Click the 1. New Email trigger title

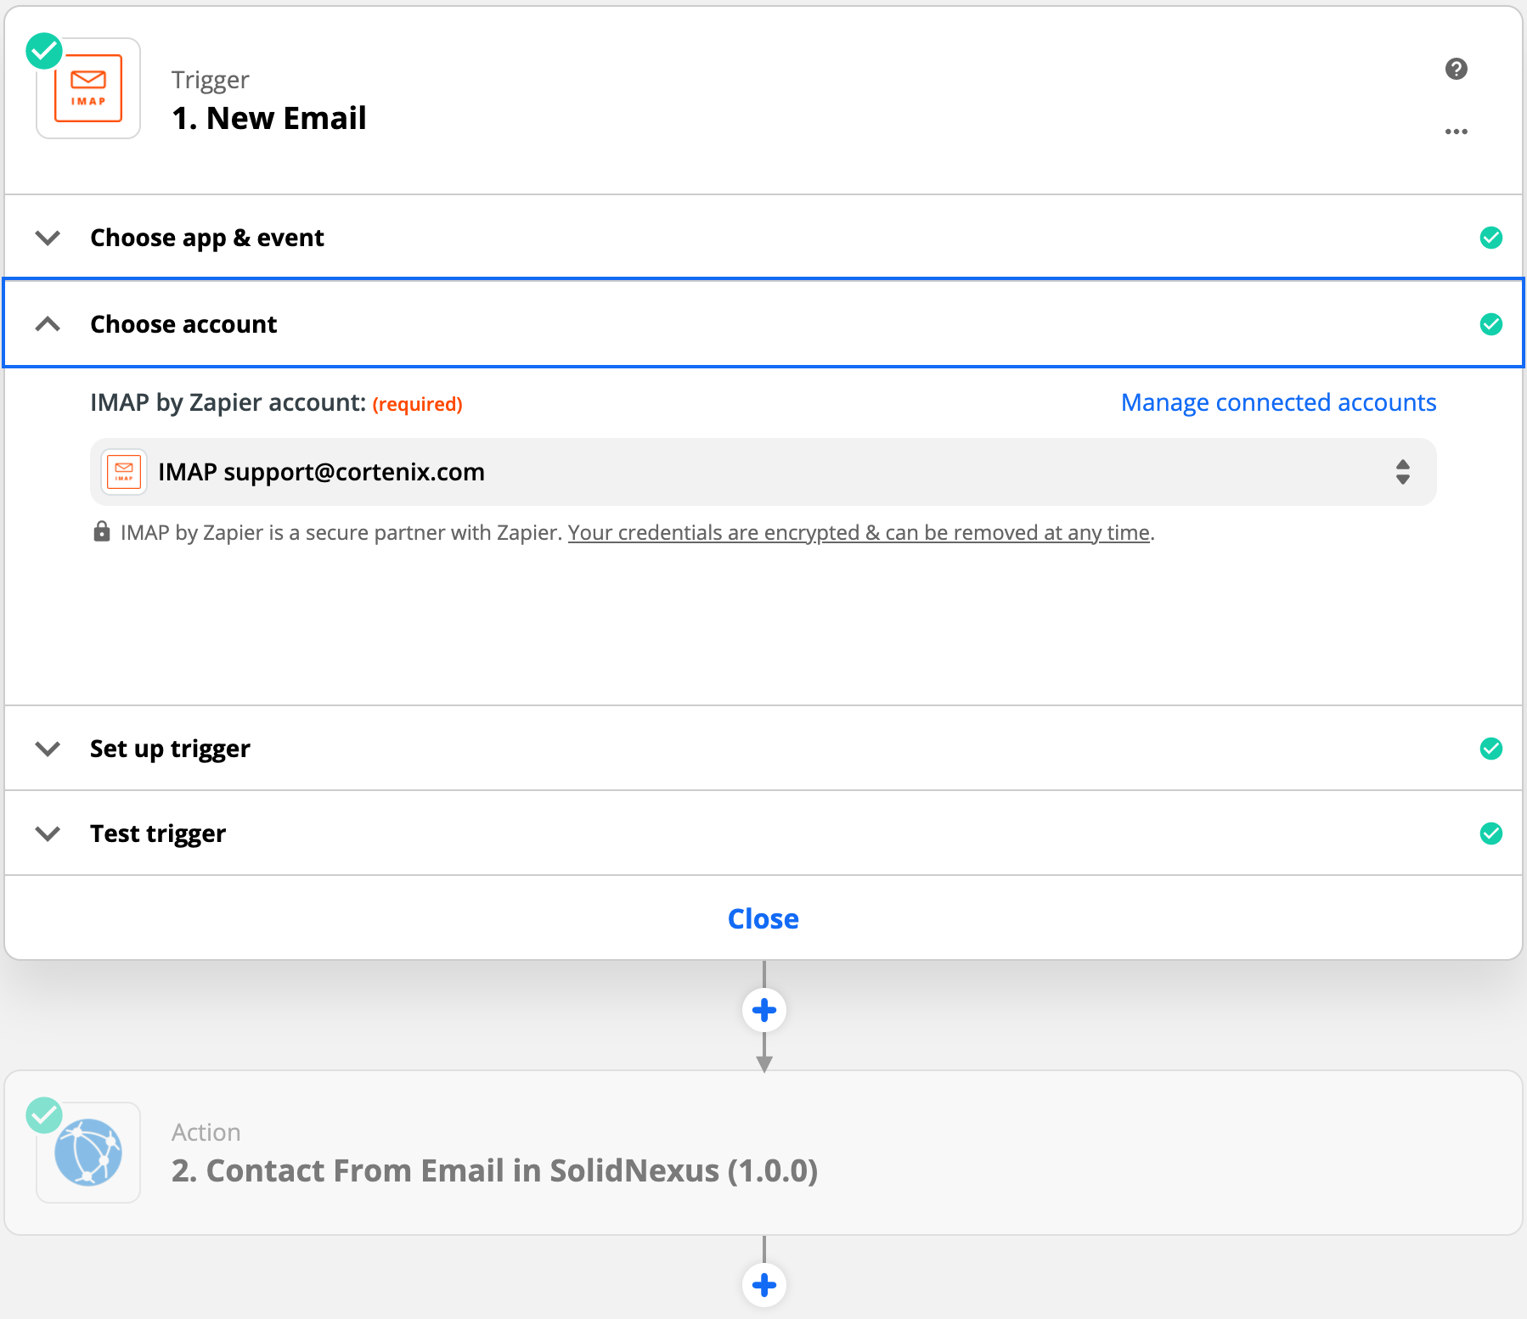[x=269, y=118]
